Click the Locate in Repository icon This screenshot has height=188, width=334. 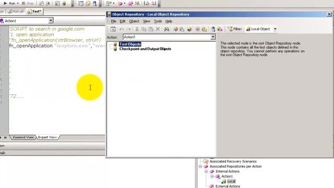click(x=205, y=29)
